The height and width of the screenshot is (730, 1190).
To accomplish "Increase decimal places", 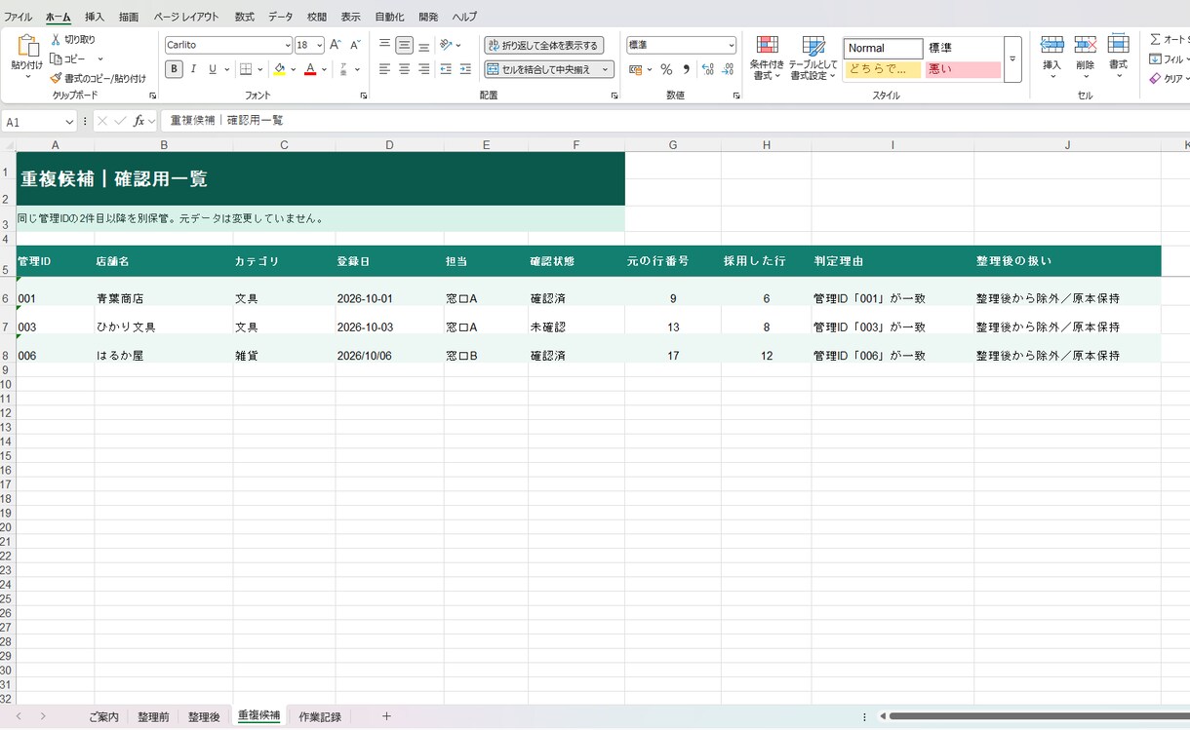I will [x=708, y=69].
